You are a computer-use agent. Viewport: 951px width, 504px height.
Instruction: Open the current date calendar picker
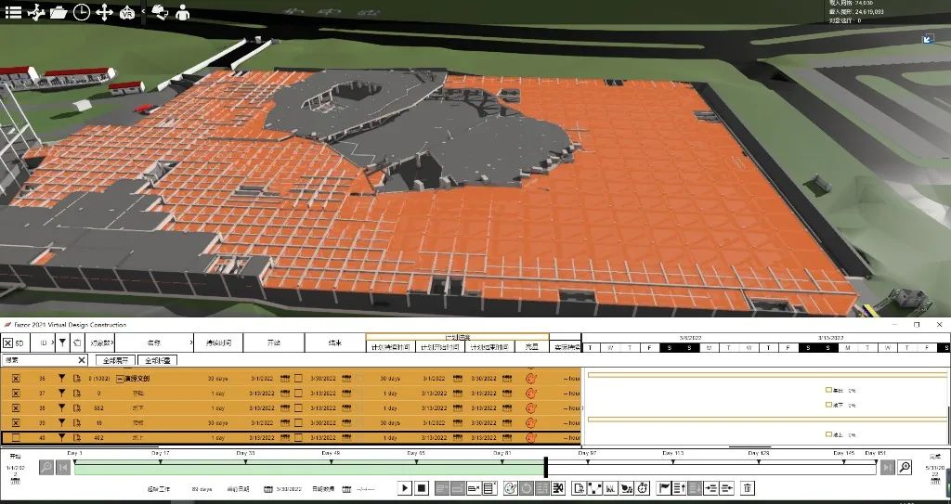(268, 489)
